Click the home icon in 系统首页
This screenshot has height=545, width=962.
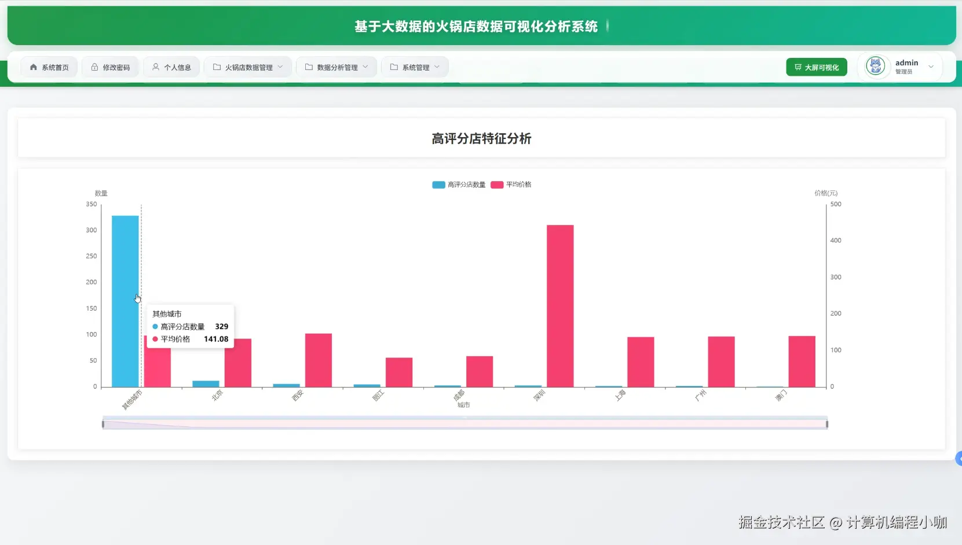[x=34, y=67]
